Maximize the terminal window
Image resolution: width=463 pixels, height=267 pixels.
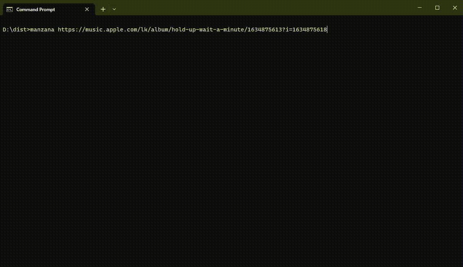(437, 8)
